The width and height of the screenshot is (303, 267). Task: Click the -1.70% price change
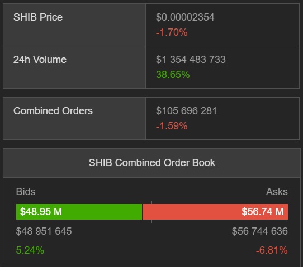[172, 32]
